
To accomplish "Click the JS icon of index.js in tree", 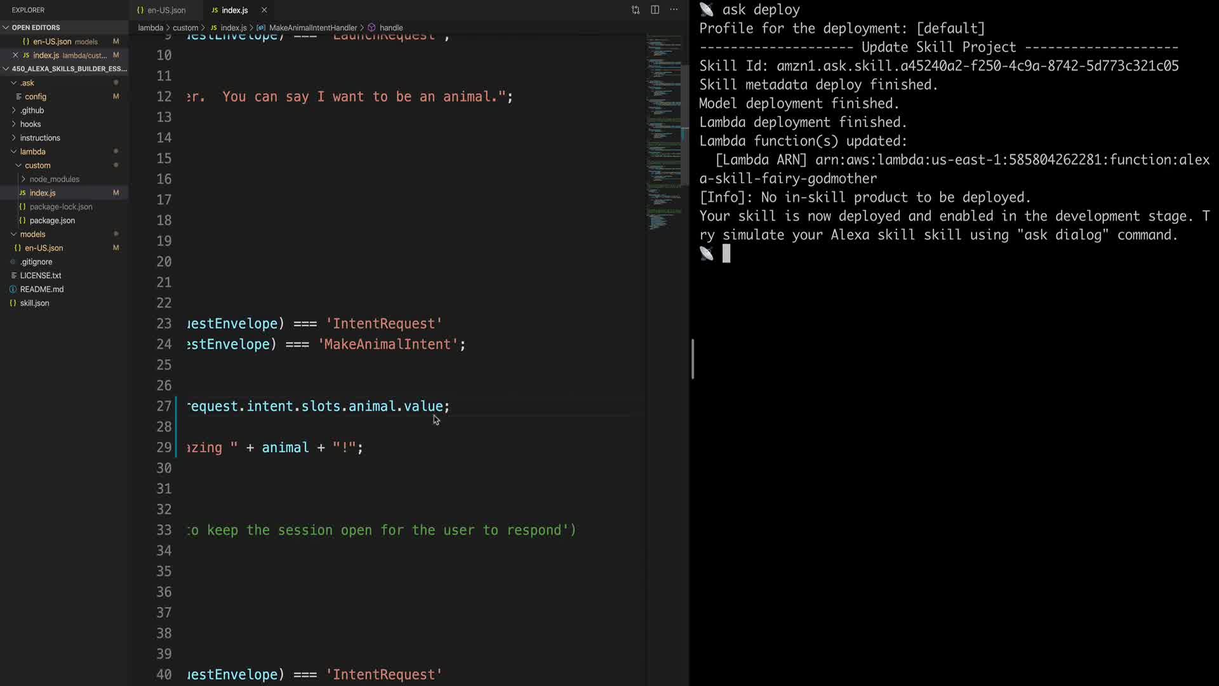I will [22, 193].
